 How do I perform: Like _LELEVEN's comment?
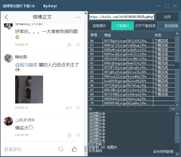69,135
